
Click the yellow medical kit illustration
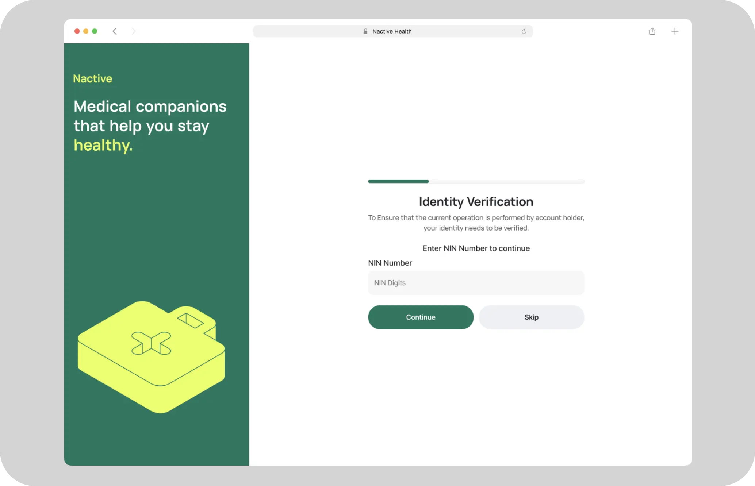pos(151,357)
